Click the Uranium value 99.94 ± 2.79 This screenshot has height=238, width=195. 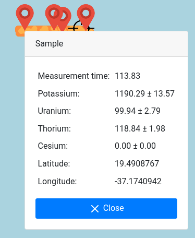tap(138, 111)
